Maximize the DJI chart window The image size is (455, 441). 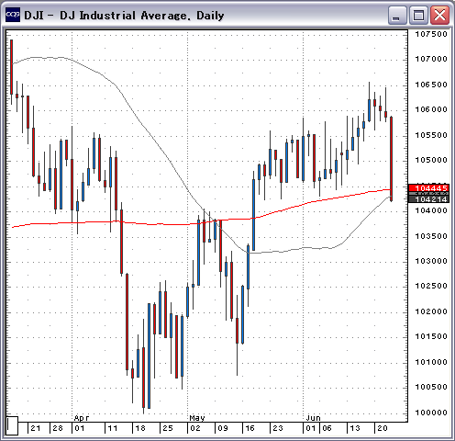418,15
